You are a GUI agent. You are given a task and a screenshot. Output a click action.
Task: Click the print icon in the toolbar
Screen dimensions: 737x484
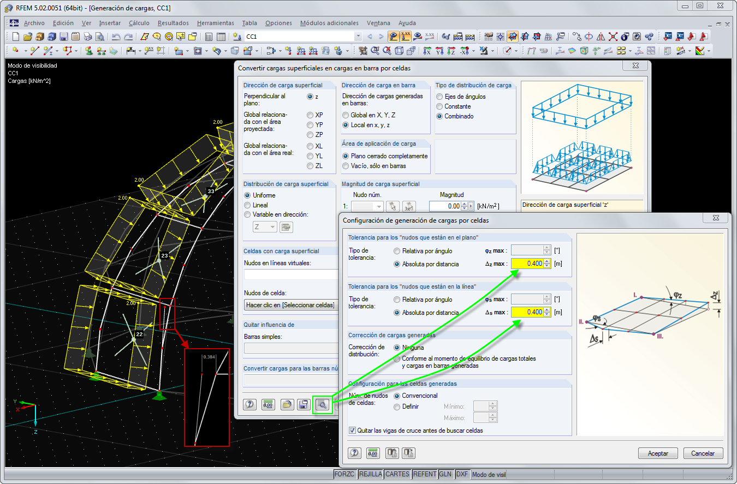point(88,37)
